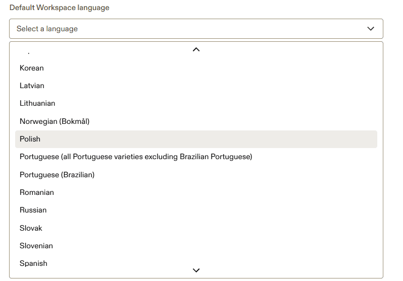Click the dropdown chevron beside Select a language
This screenshot has width=403, height=281.
coord(371,29)
